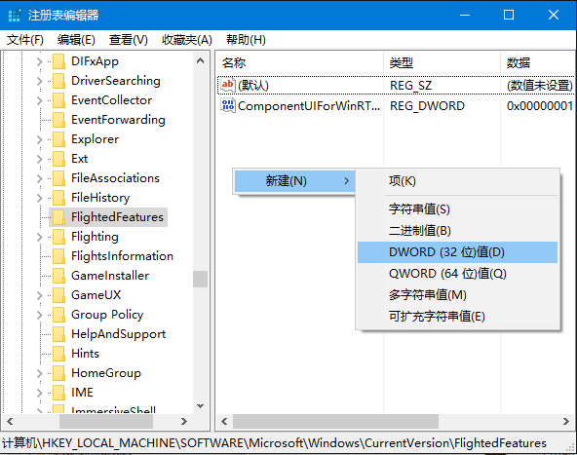Screen dimensions: 577x455
Task: Create a DWORD (32 位)值(D)
Action: (457, 252)
